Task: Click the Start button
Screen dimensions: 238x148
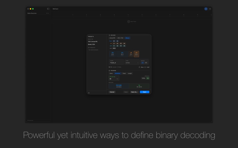Action: (x=144, y=92)
